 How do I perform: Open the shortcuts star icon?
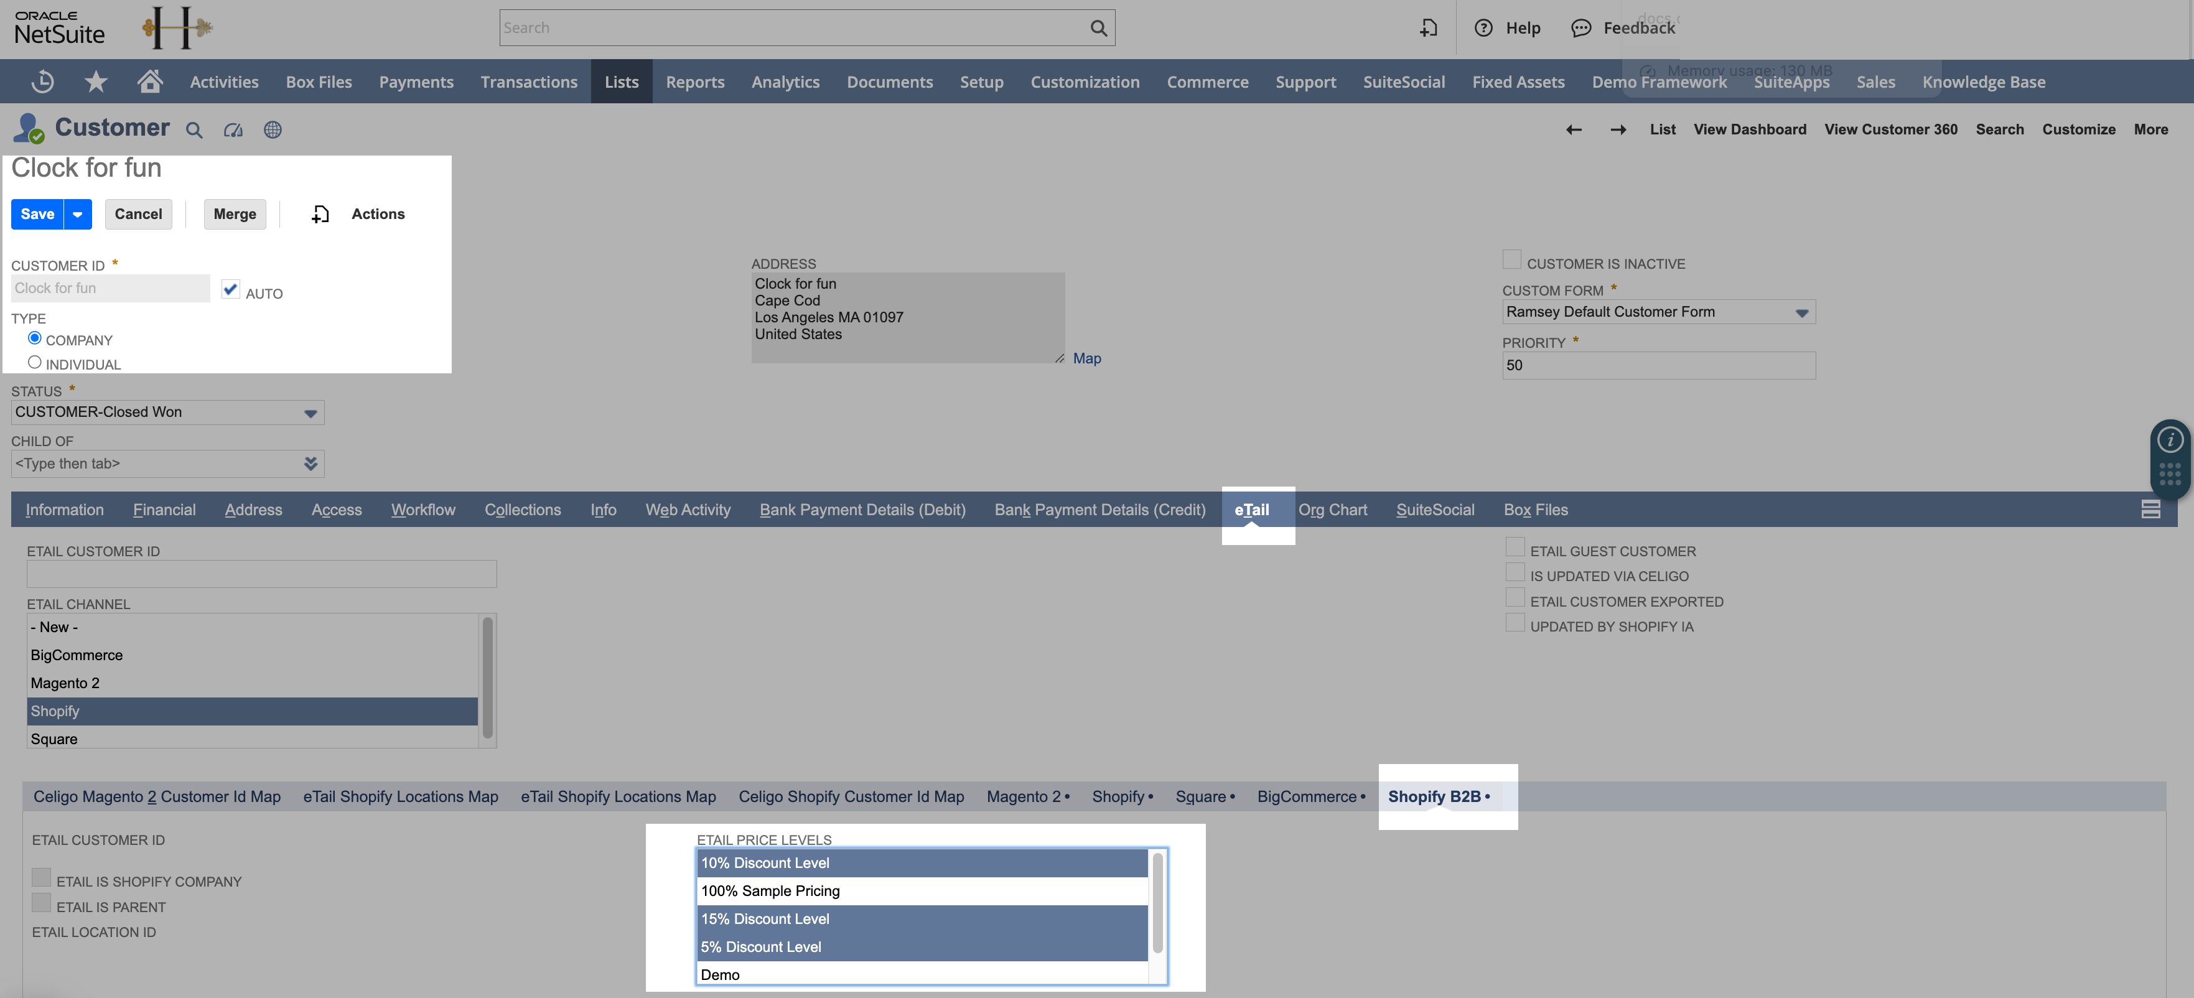point(96,82)
